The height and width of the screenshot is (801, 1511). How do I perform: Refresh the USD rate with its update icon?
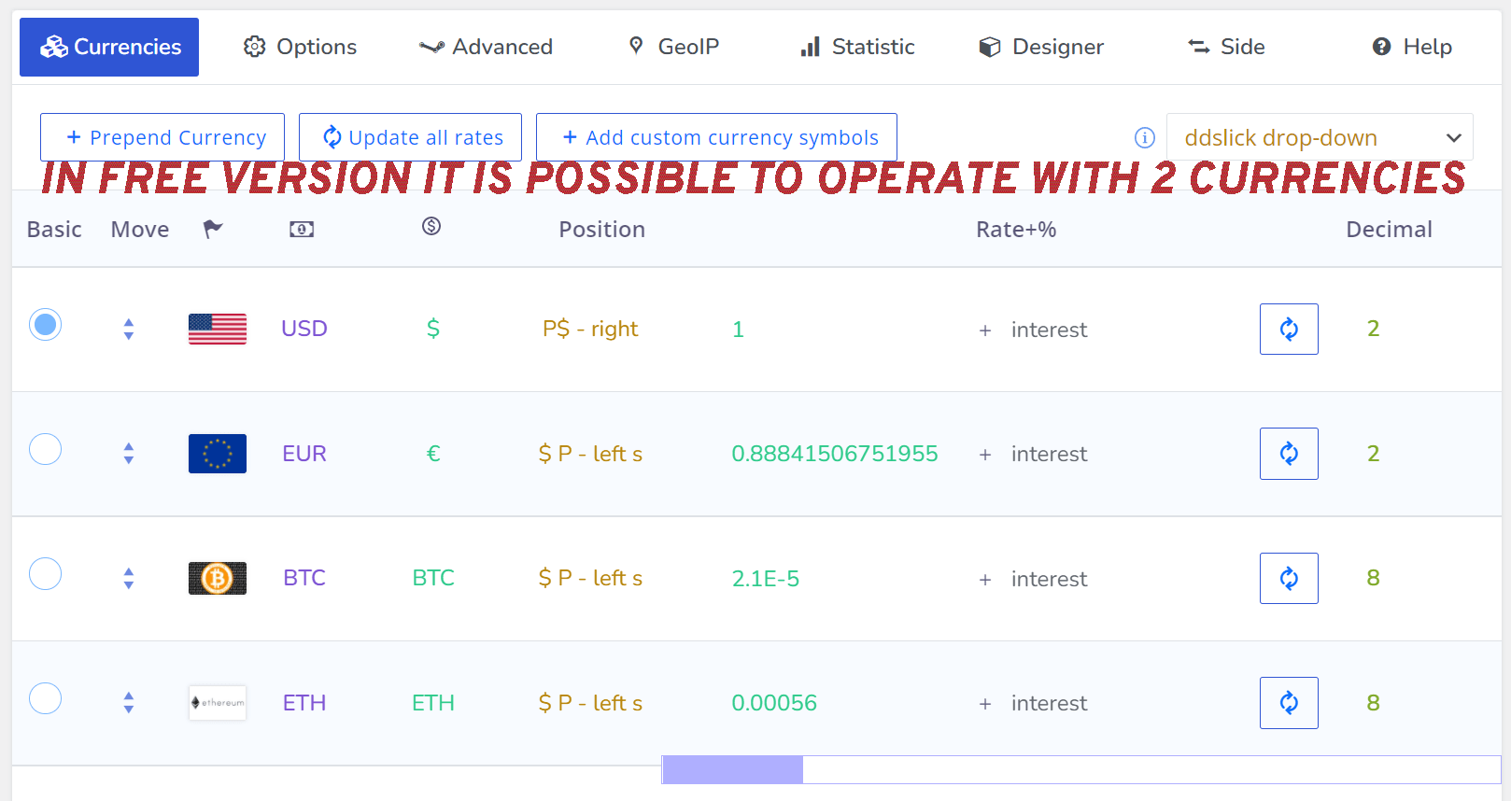point(1289,329)
